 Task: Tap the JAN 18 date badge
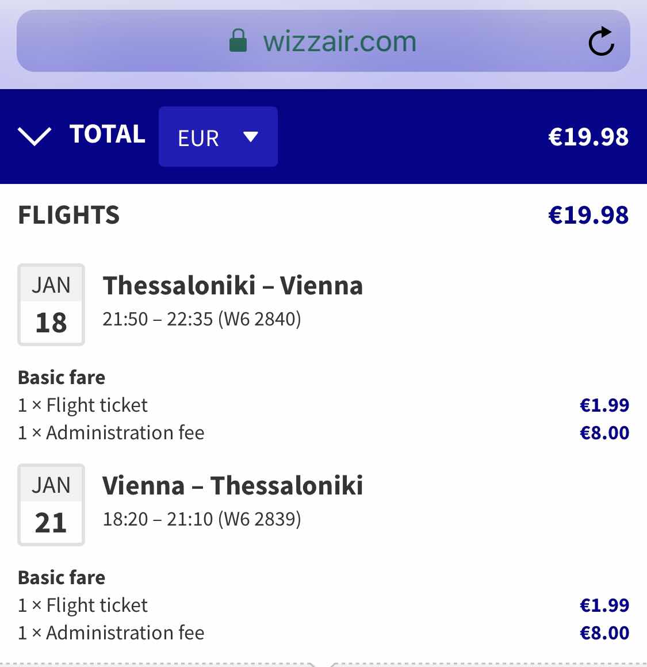tap(51, 305)
